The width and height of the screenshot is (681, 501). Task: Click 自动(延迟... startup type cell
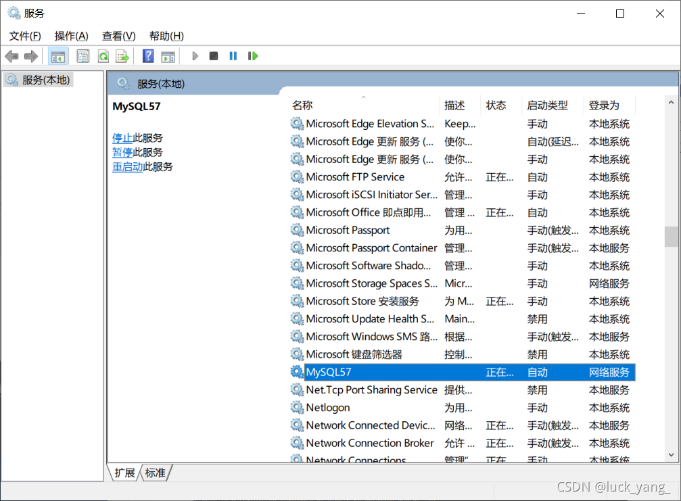[x=553, y=141]
